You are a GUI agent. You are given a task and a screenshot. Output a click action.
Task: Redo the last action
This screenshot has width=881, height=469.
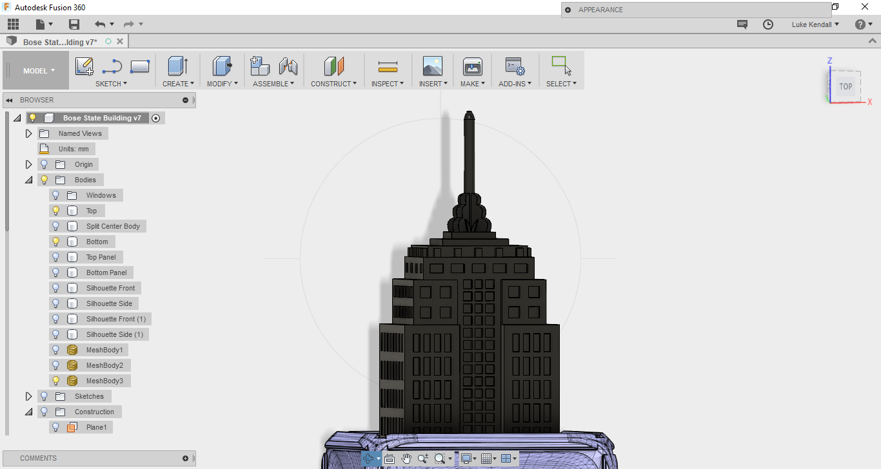128,24
